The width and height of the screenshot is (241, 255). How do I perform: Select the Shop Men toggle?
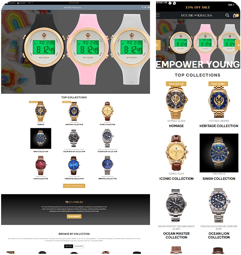tap(69, 246)
